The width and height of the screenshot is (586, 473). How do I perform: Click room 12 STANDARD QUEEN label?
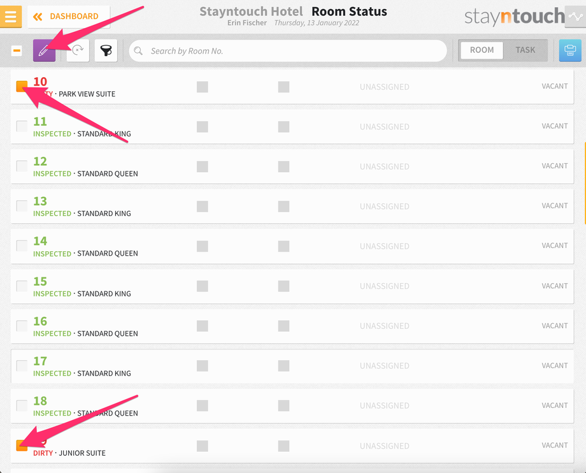pos(108,174)
